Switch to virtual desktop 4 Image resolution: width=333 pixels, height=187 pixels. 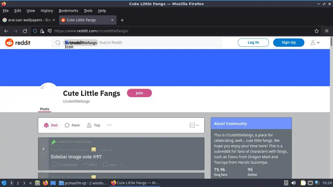30,183
